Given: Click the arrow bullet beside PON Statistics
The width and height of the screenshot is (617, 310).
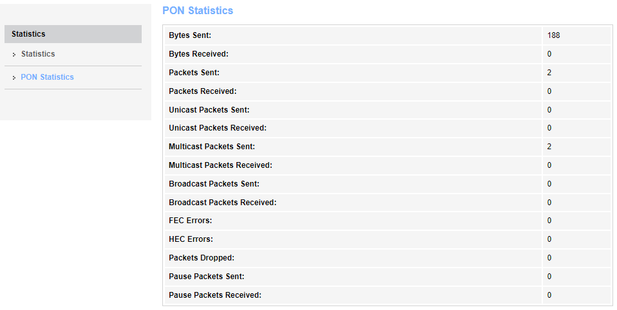Looking at the screenshot, I should point(14,78).
